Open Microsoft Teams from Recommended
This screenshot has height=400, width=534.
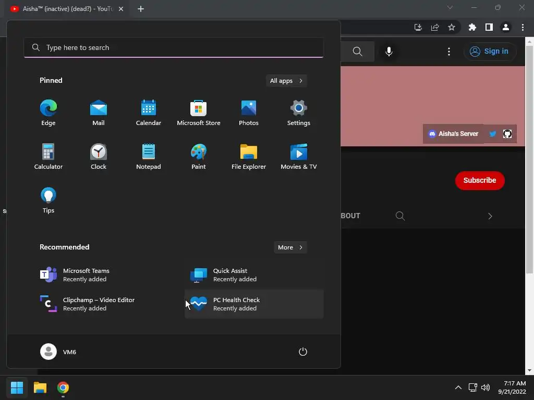104,275
